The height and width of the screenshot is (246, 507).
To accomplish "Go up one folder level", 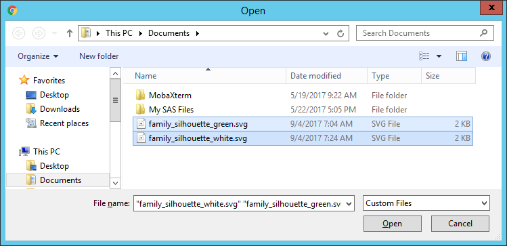I will (70, 33).
